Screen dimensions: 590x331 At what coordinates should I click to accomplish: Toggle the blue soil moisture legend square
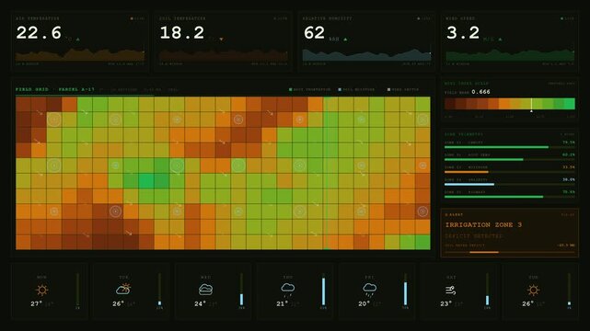pyautogui.click(x=340, y=89)
